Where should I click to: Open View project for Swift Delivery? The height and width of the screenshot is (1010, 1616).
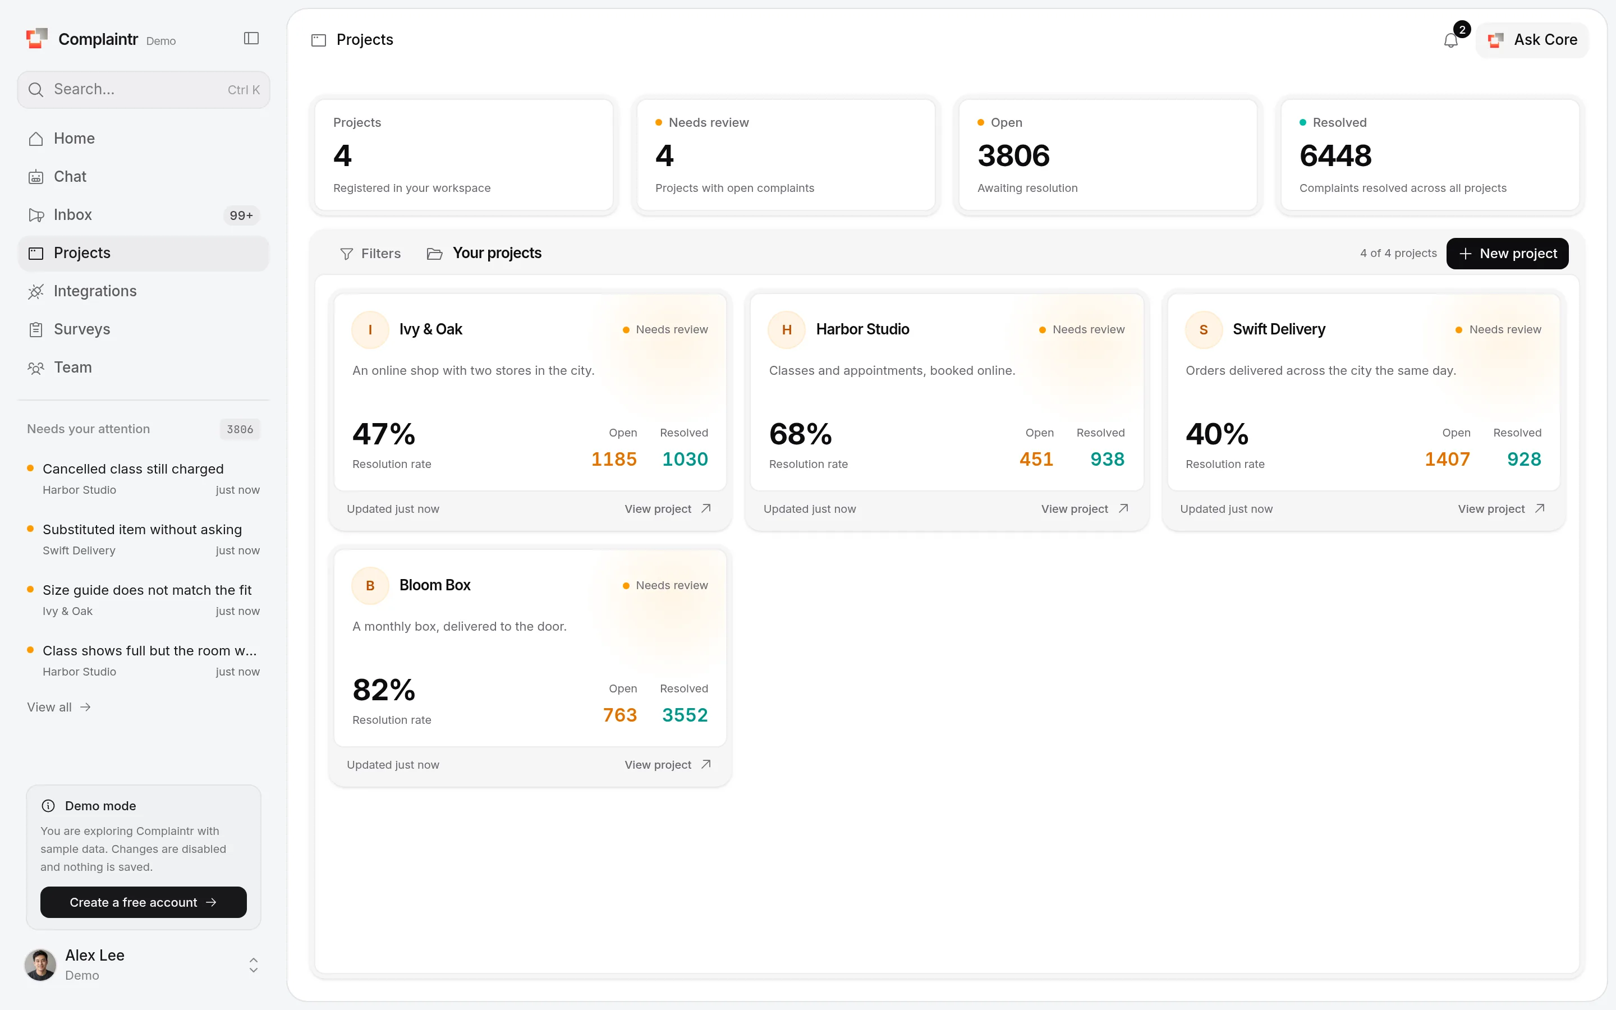(x=1501, y=509)
